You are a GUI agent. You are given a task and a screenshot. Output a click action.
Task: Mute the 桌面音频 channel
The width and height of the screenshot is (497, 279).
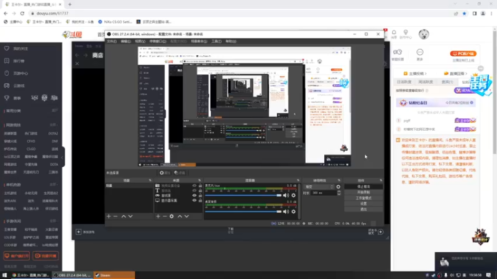pos(286,211)
